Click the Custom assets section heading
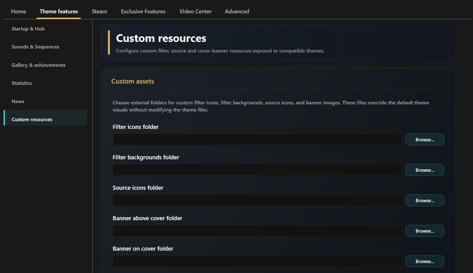This screenshot has height=273, width=473. click(133, 81)
